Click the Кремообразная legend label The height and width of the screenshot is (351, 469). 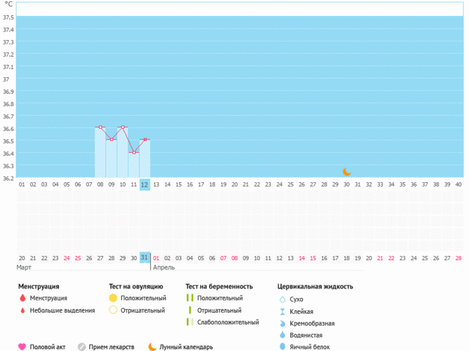click(312, 324)
